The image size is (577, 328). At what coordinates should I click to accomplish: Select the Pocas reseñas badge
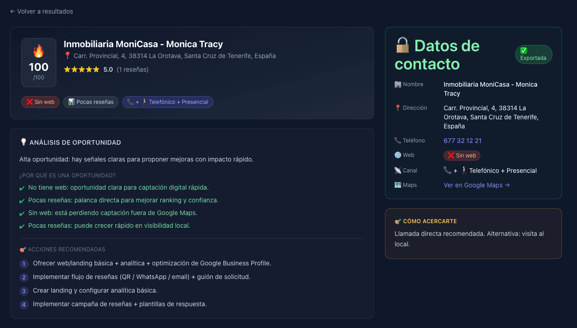[90, 102]
